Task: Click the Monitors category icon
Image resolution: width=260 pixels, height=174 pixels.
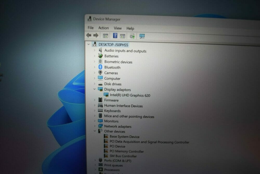Action: pyautogui.click(x=100, y=121)
